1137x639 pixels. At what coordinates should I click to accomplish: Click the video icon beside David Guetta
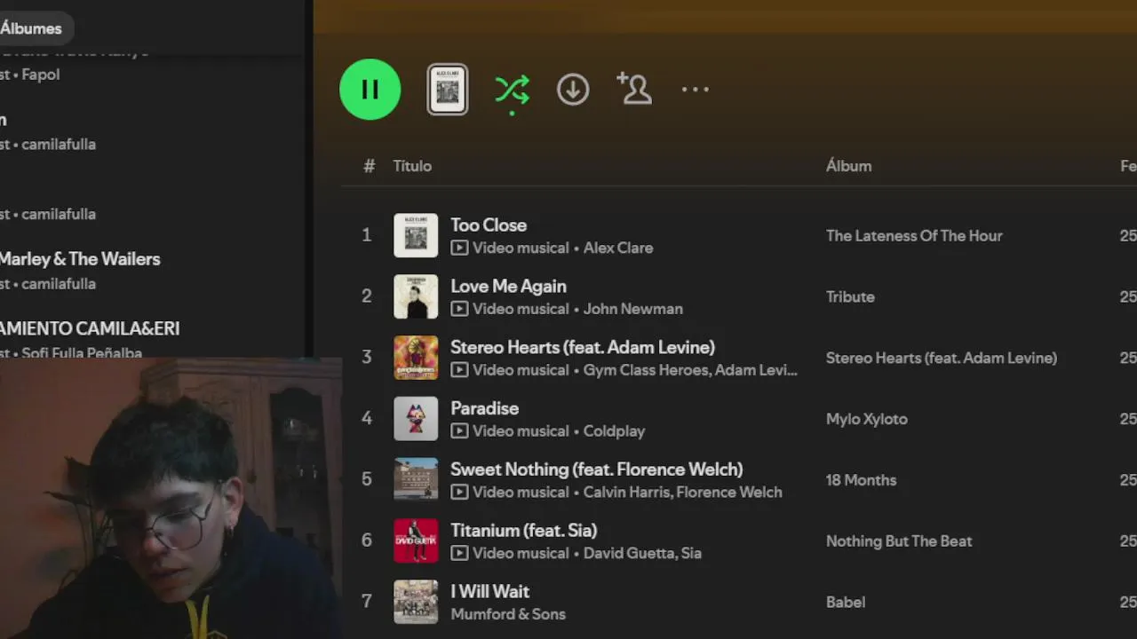coord(459,554)
